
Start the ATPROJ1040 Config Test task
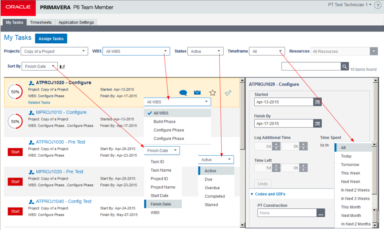[15, 211]
